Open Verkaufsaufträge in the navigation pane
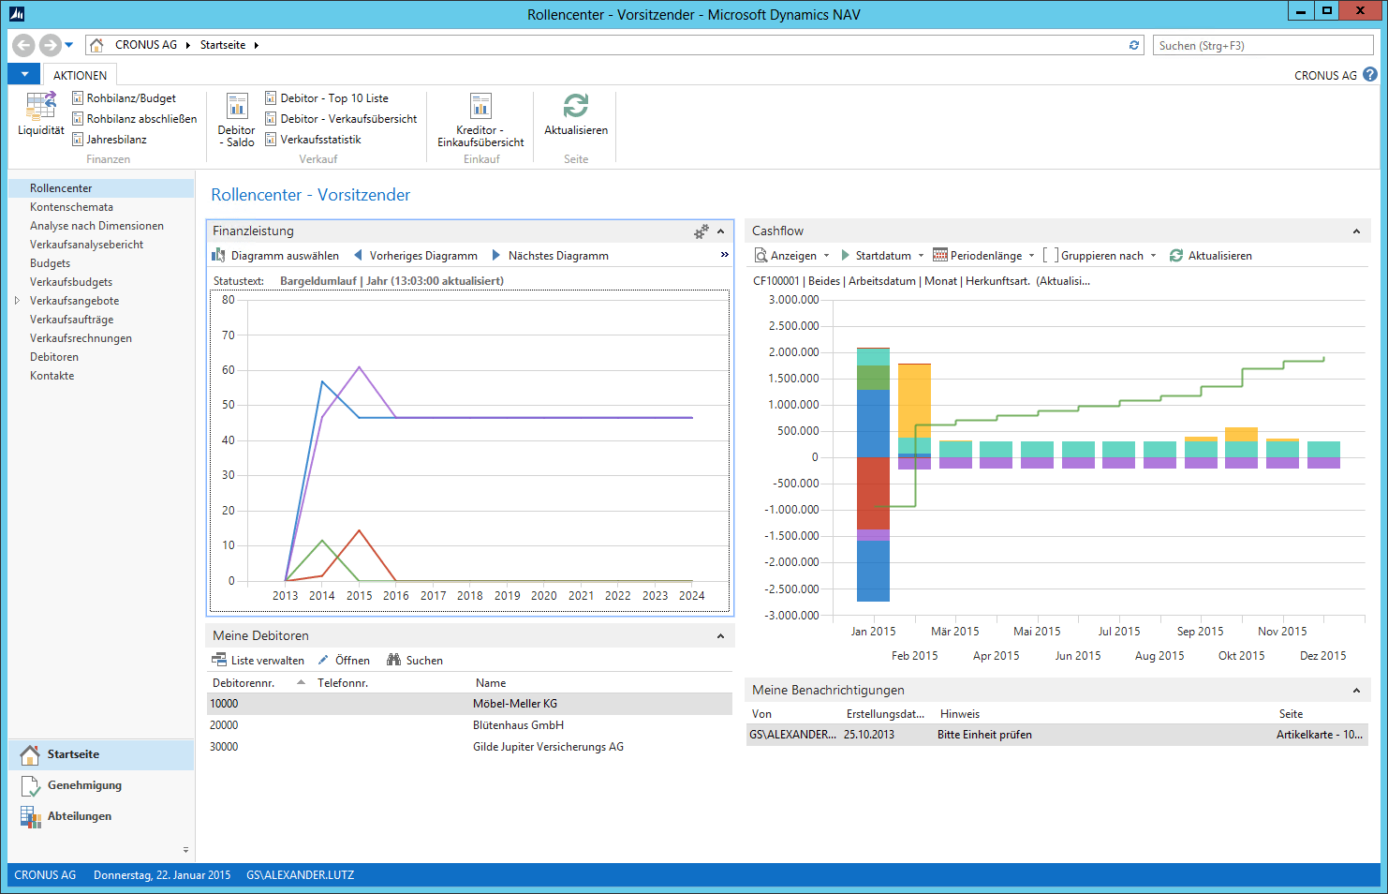 [71, 320]
